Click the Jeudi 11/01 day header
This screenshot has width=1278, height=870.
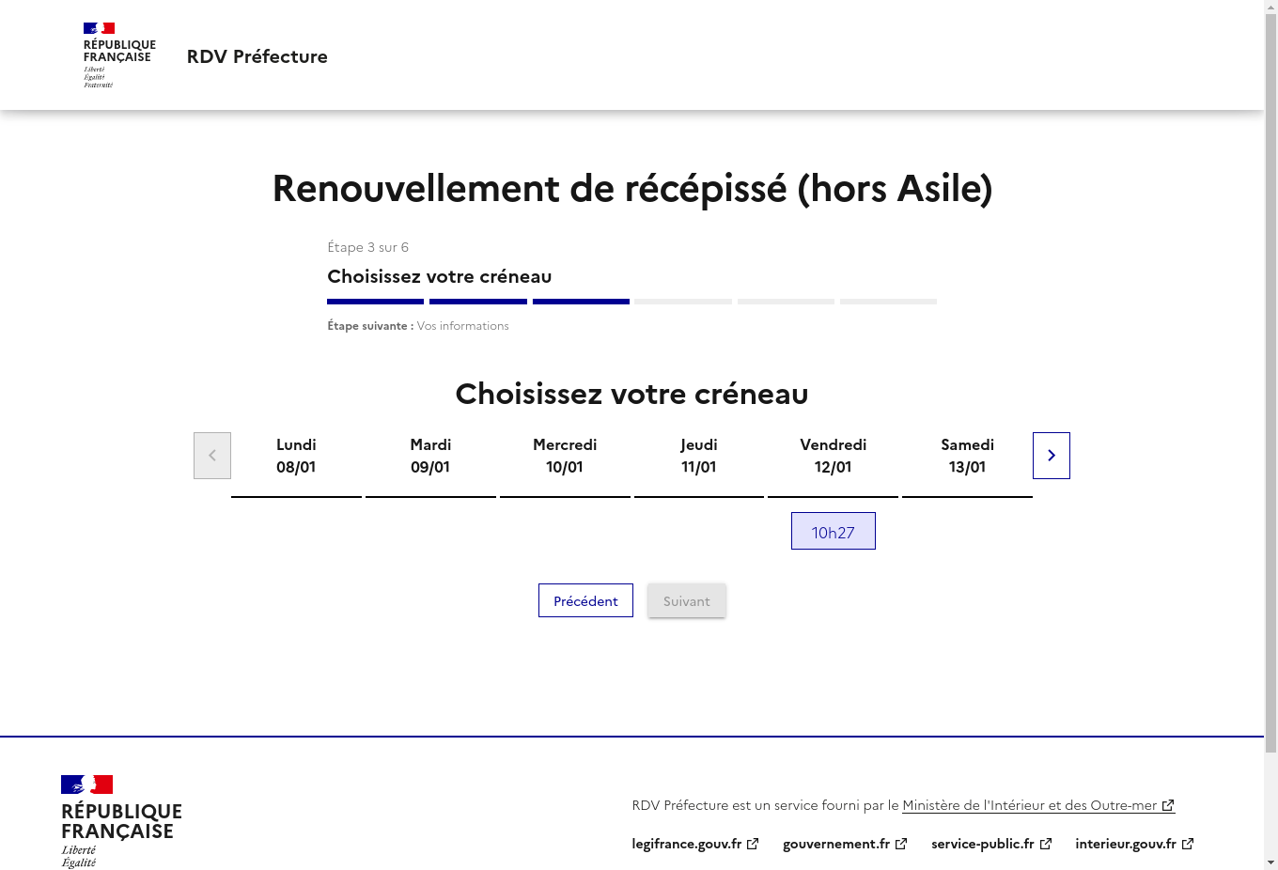[x=699, y=456]
